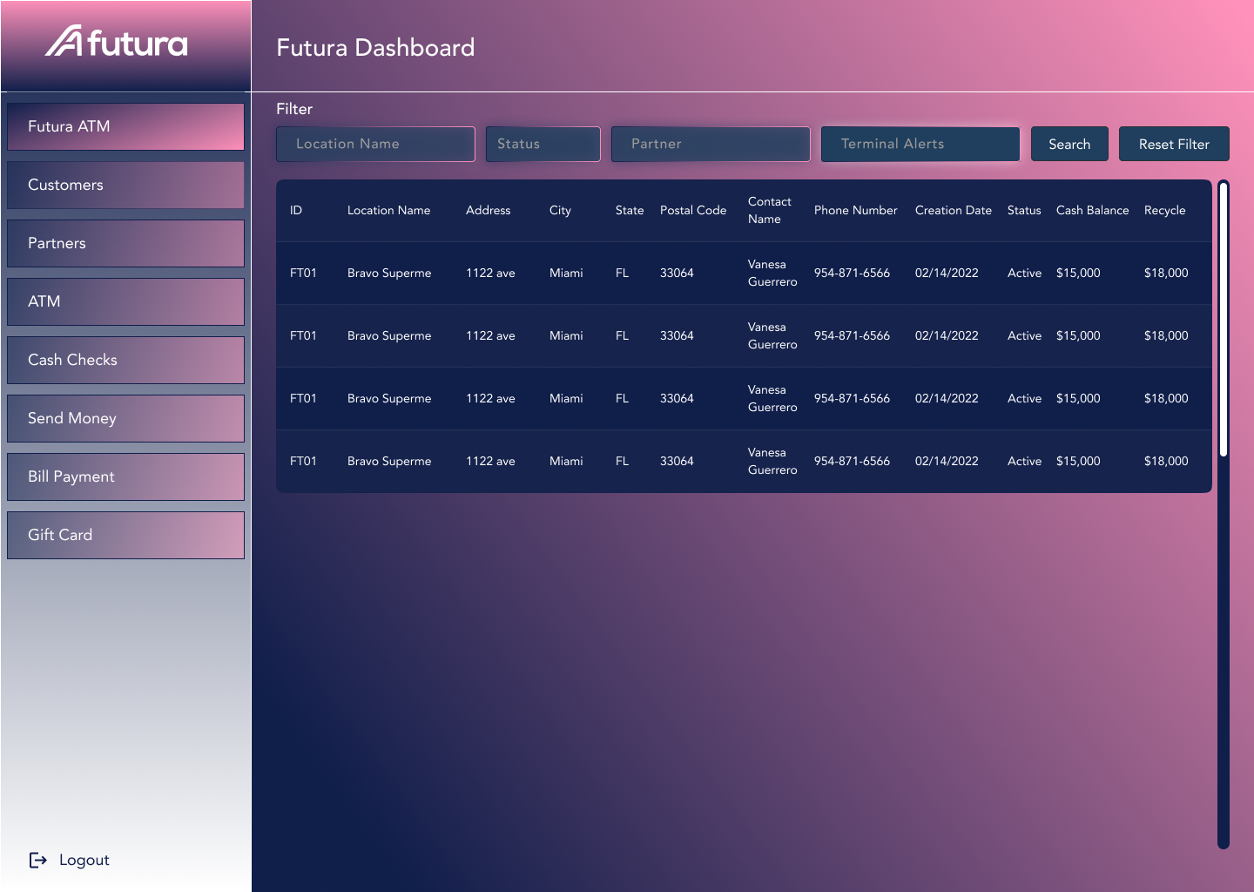The width and height of the screenshot is (1254, 892).
Task: Click the Reset Filter button
Action: (1173, 144)
